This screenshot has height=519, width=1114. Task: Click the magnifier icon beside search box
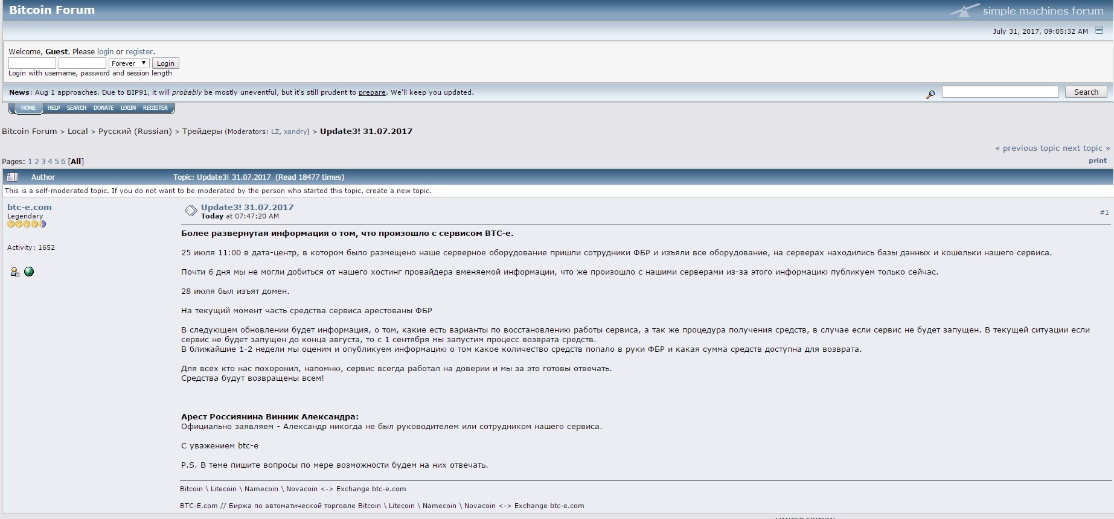point(930,94)
